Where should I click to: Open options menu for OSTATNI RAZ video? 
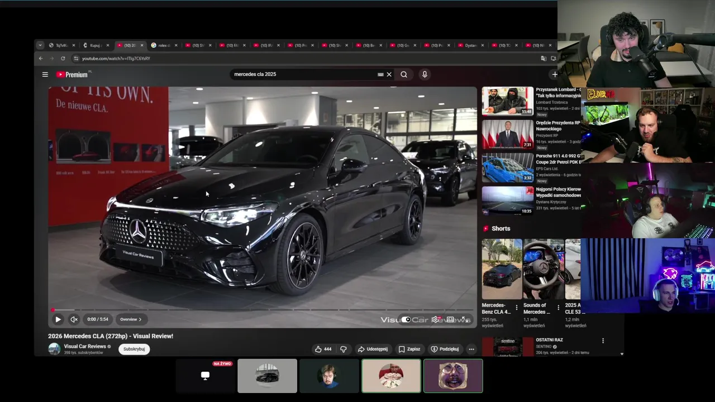click(603, 341)
